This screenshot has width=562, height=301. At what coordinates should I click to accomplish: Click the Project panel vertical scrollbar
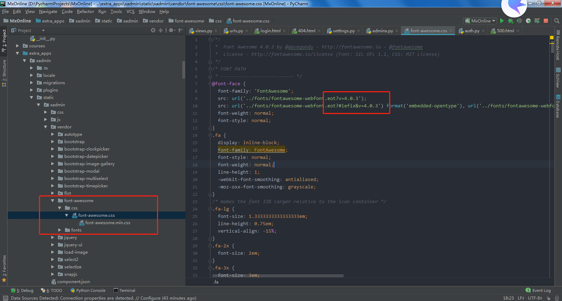[183, 69]
